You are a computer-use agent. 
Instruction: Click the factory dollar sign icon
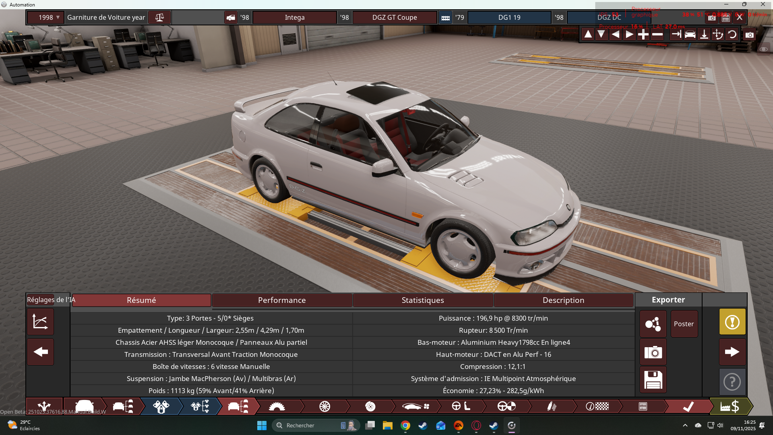pos(730,406)
